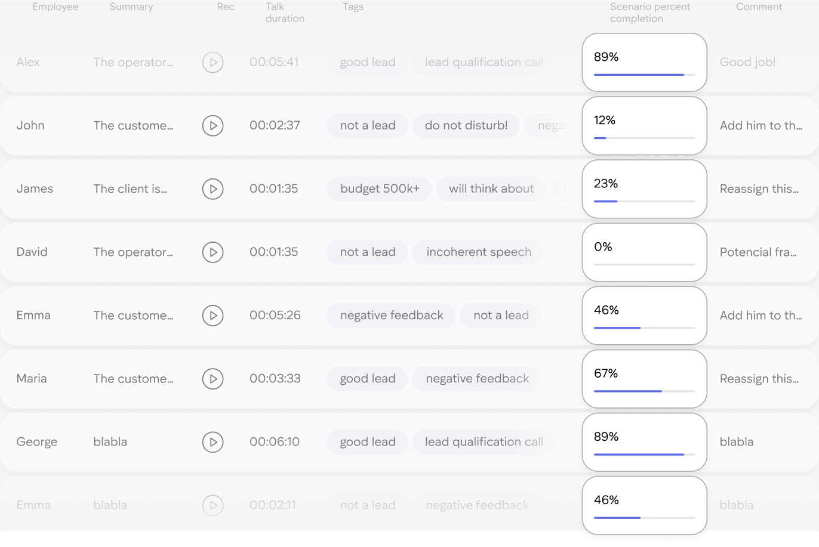Image resolution: width=819 pixels, height=547 pixels.
Task: Open James's comment 'Reassign this…'
Action: [x=759, y=189]
